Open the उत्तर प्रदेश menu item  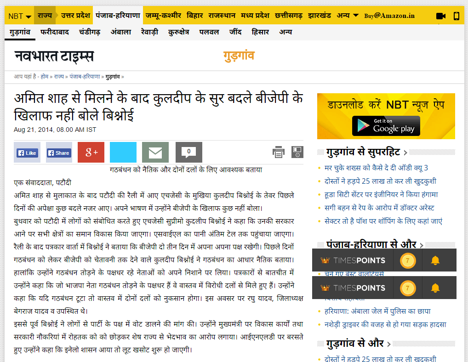(x=75, y=16)
